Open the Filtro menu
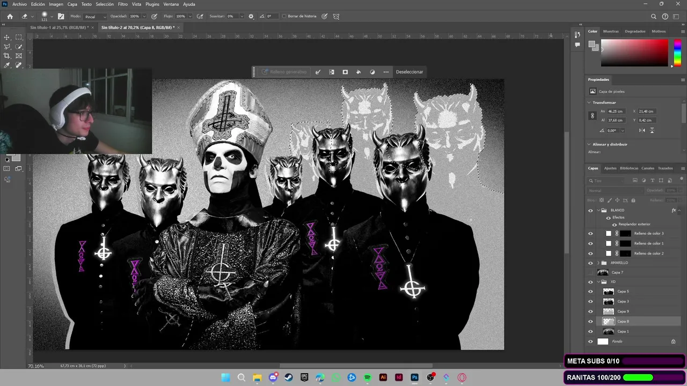This screenshot has height=386, width=687. click(x=123, y=4)
